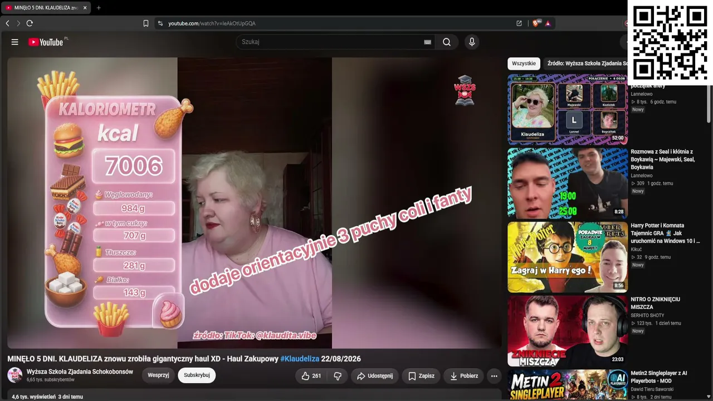713x401 pixels.
Task: Select the MINĘŁO 5 DNI. KLAUDELIZA tab
Action: (x=47, y=8)
